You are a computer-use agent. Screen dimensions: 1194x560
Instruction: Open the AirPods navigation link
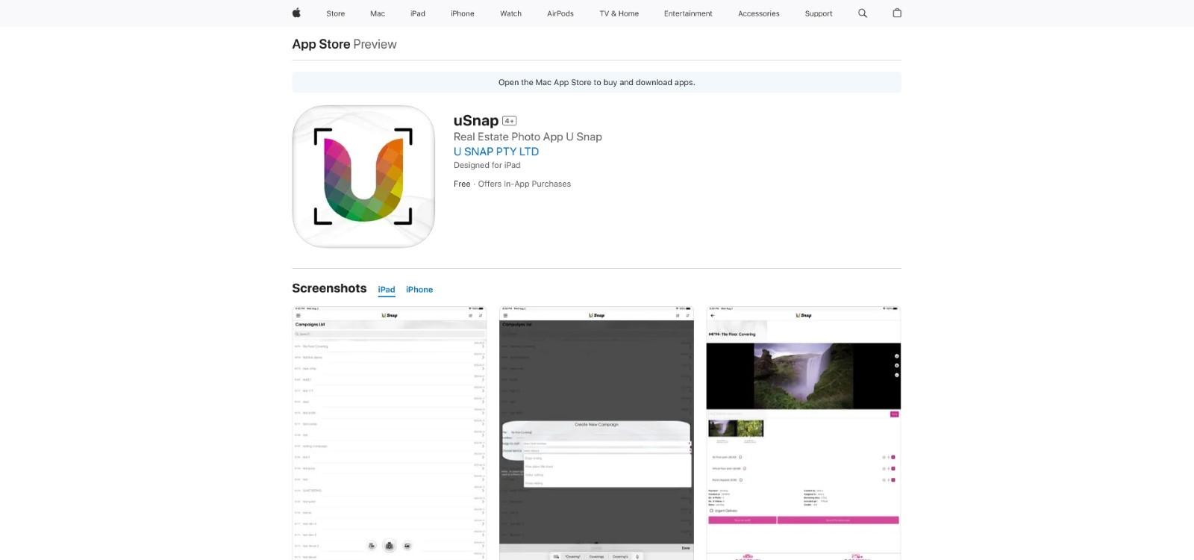tap(560, 13)
